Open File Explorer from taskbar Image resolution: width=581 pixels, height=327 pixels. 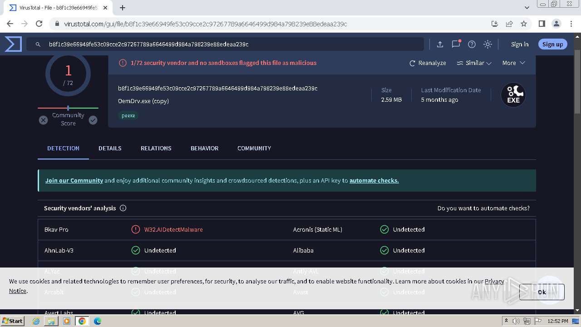(51, 321)
